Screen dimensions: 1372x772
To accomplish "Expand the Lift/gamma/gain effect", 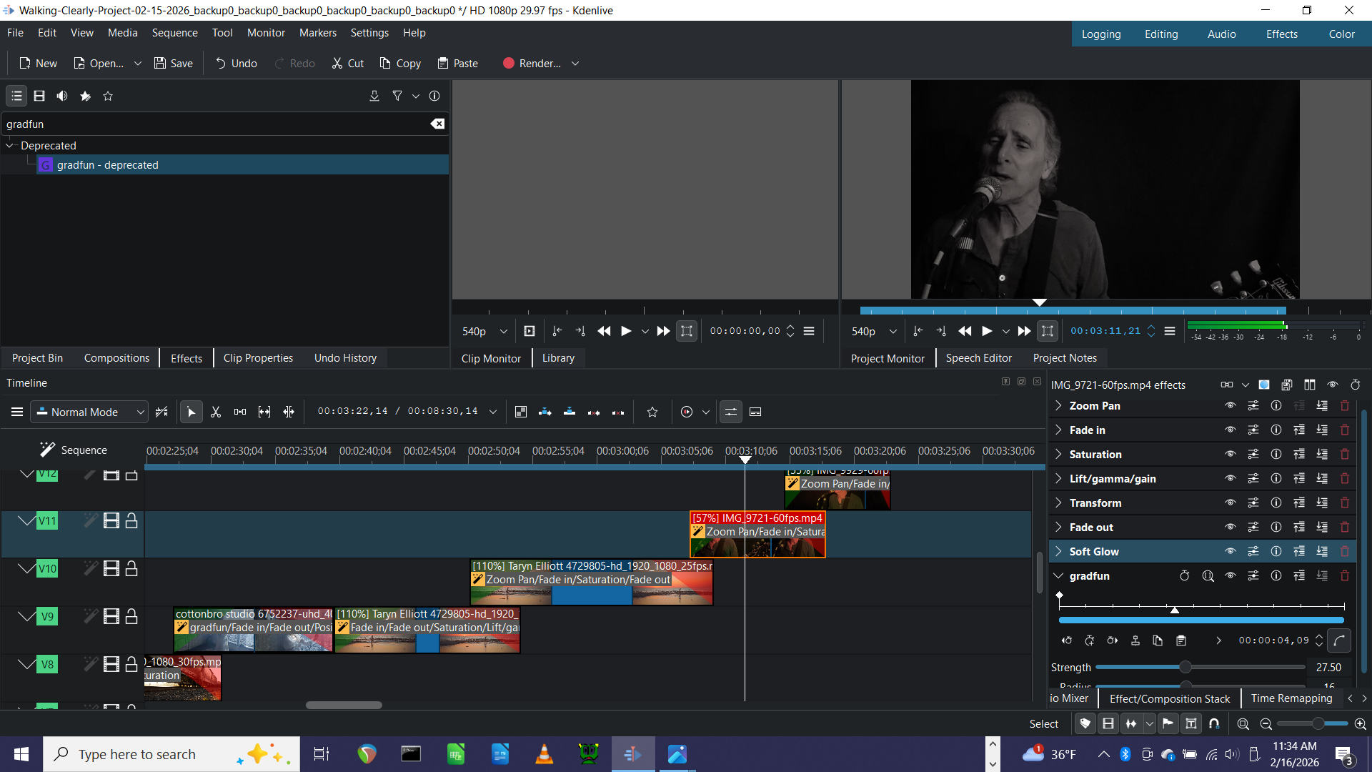I will click(x=1058, y=479).
